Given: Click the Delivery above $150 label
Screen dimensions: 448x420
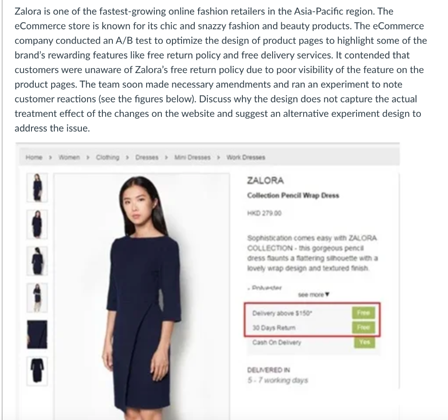Looking at the screenshot, I should (282, 313).
